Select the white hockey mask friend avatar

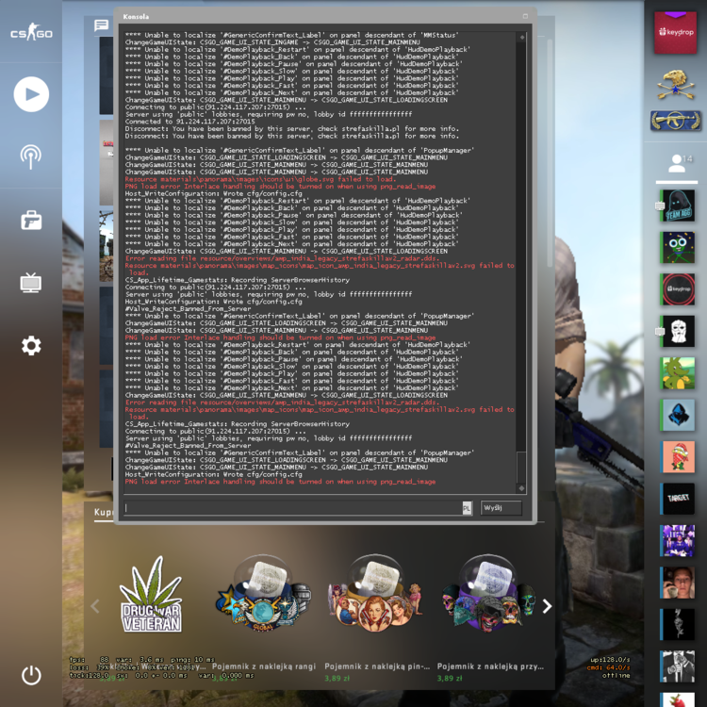677,332
